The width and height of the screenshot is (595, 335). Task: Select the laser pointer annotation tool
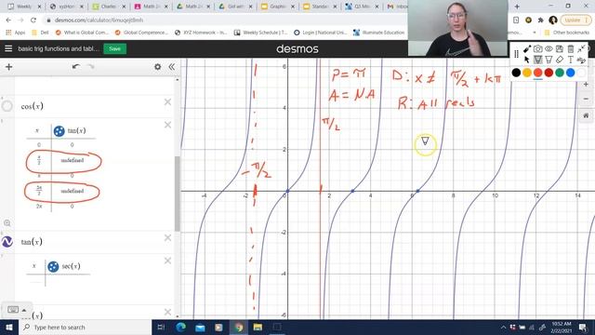click(x=527, y=49)
